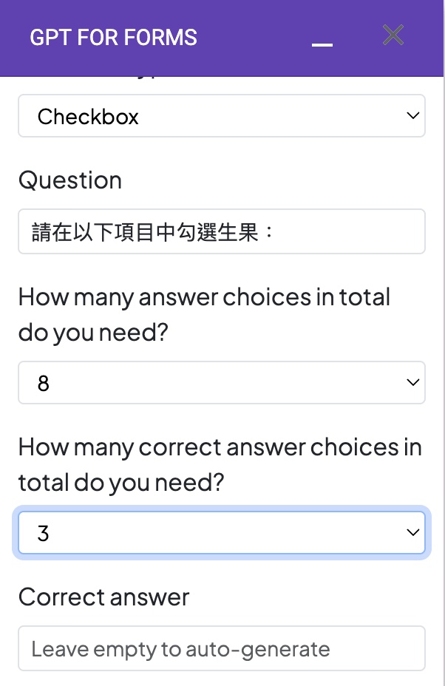Close the GPT for Forms sidebar
Viewport: 445px width, 686px height.
393,35
